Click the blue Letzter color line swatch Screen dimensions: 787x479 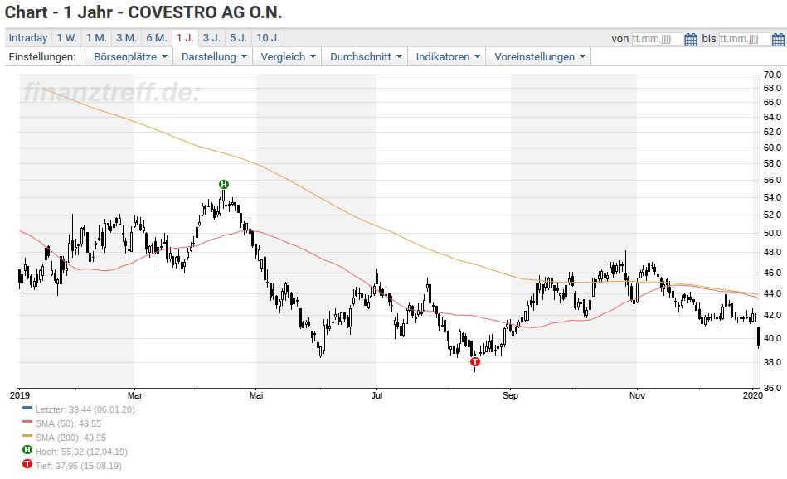point(27,408)
